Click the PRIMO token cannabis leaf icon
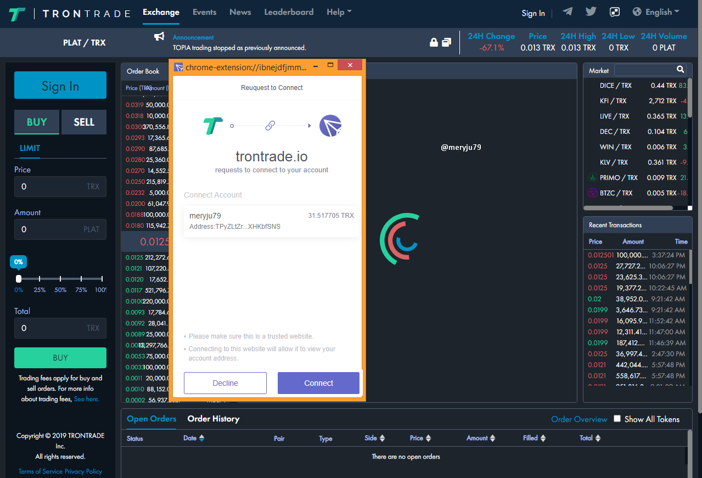The image size is (702, 478). click(593, 177)
